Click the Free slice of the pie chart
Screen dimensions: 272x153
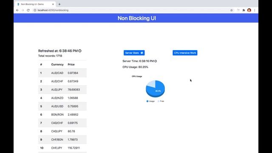(151, 84)
